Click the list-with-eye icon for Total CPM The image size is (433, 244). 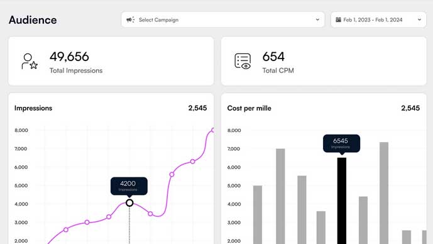[x=243, y=61]
